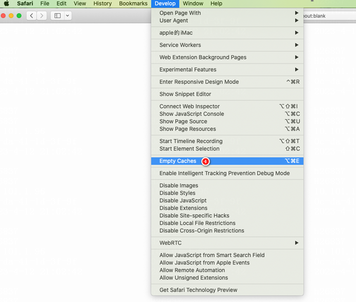This screenshot has width=356, height=302.
Task: Toggle Disable Images option
Action: click(x=227, y=185)
